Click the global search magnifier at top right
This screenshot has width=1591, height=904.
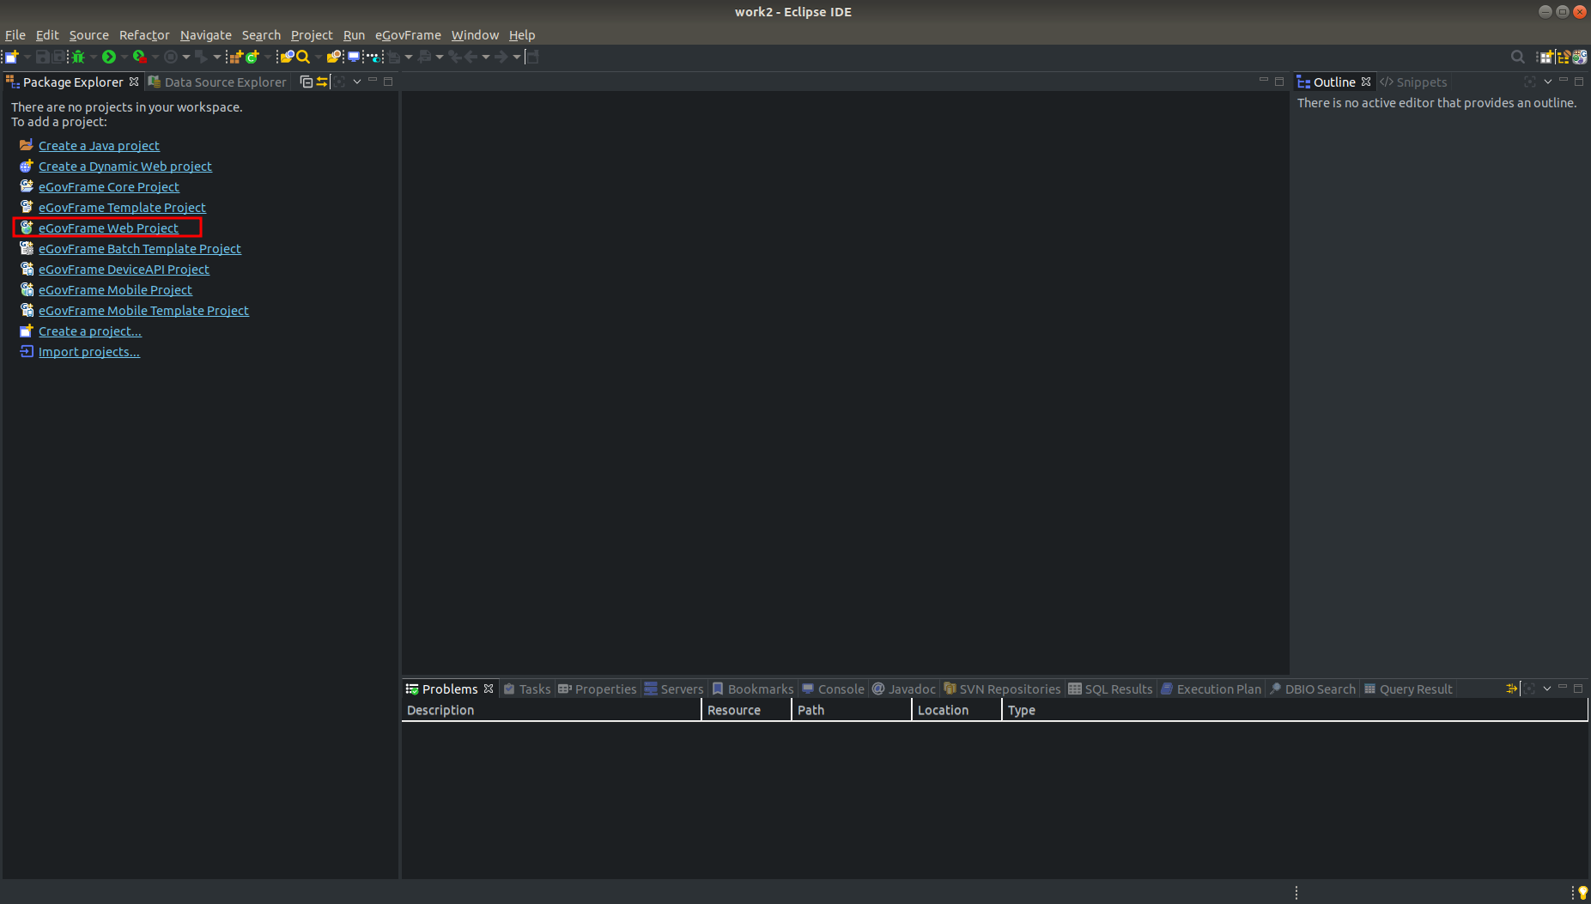click(1518, 57)
